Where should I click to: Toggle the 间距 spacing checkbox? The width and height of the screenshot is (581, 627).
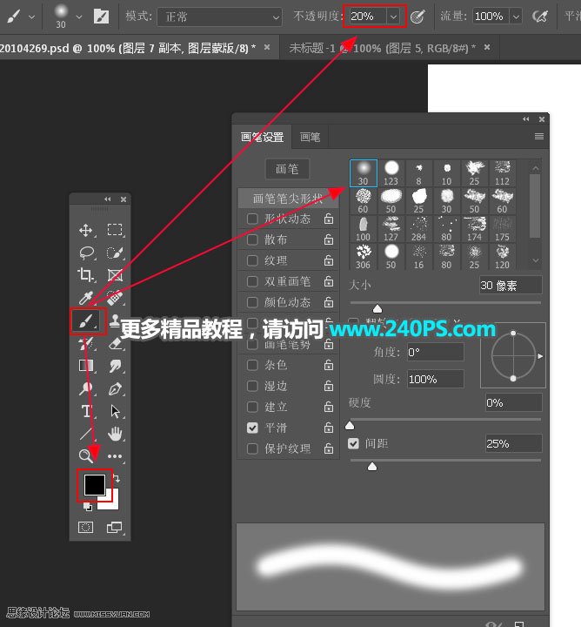(x=353, y=443)
